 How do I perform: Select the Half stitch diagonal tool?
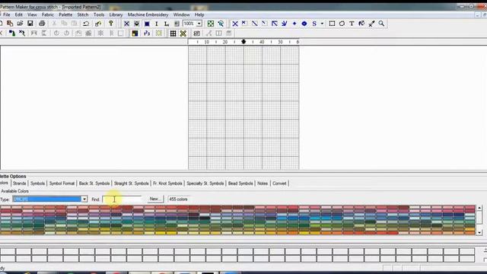pyautogui.click(x=254, y=24)
